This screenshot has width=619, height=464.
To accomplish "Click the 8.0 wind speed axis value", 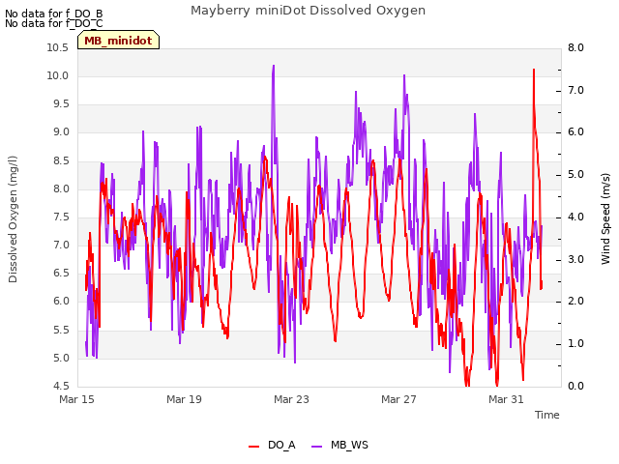I will [575, 47].
